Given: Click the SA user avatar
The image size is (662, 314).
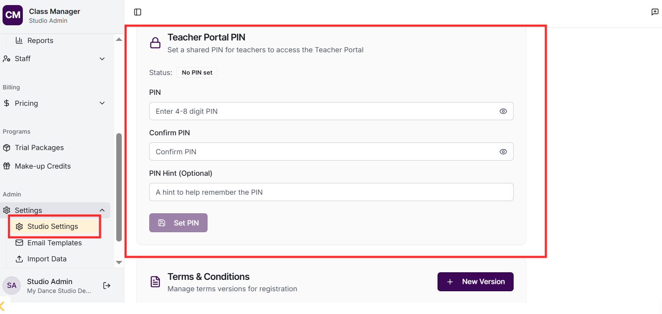Looking at the screenshot, I should point(12,285).
